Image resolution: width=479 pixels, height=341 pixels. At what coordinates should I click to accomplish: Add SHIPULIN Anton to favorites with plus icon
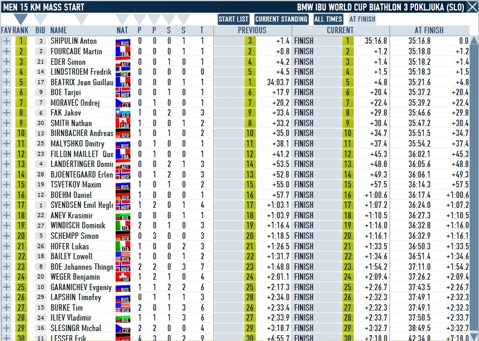point(6,41)
